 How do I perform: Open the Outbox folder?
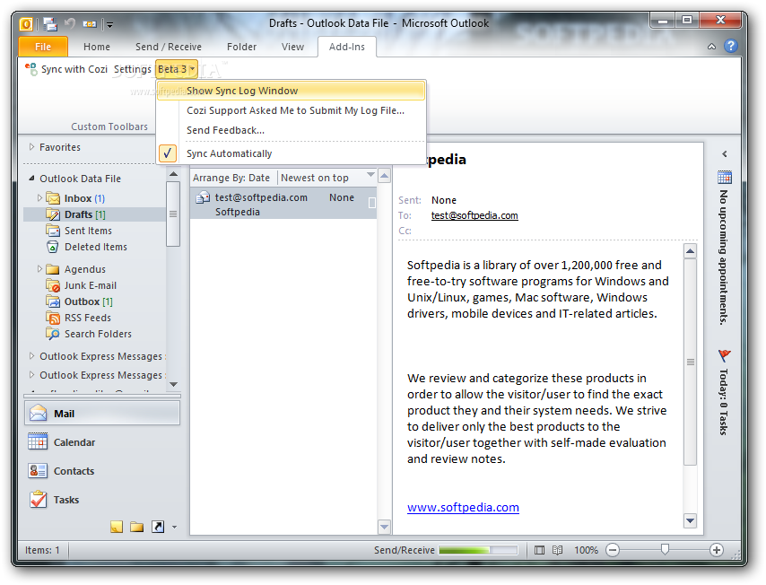88,301
